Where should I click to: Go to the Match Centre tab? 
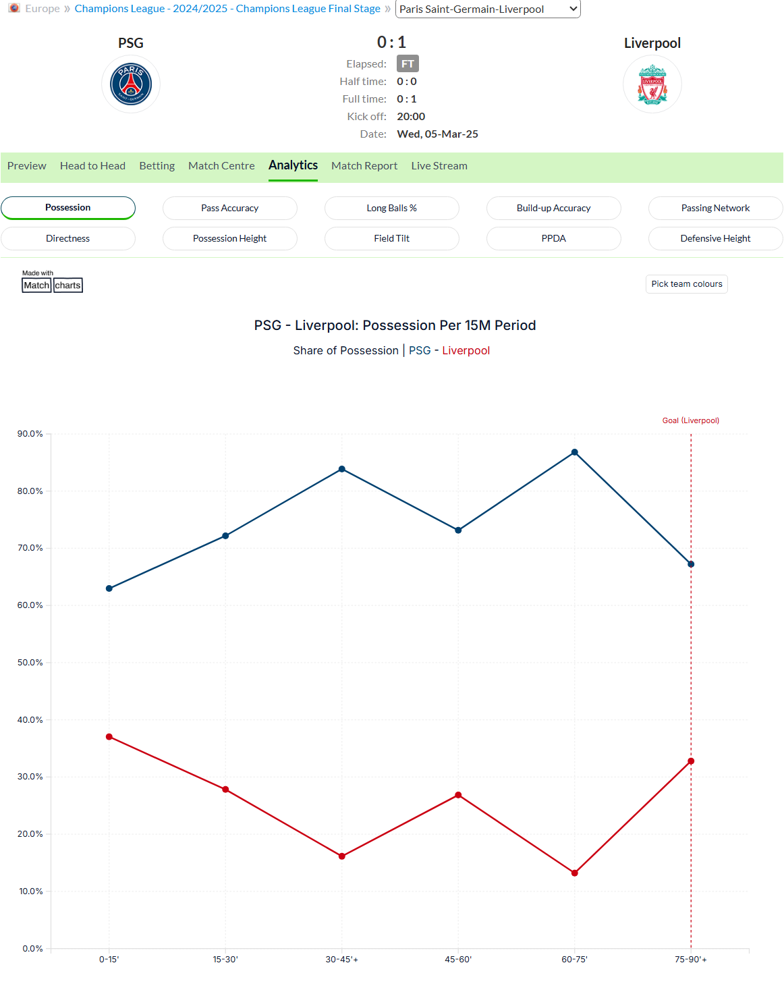[x=221, y=166]
